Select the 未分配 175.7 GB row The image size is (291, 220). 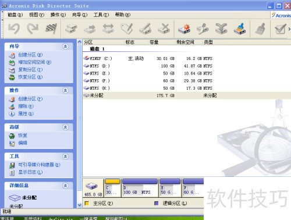point(187,95)
